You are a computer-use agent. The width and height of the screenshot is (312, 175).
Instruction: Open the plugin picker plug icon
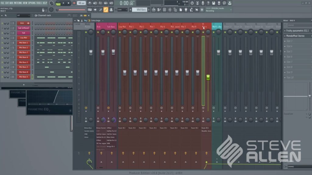(x=186, y=10)
